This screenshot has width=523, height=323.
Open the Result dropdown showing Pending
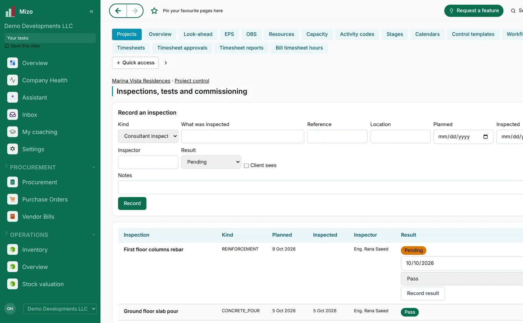(211, 162)
